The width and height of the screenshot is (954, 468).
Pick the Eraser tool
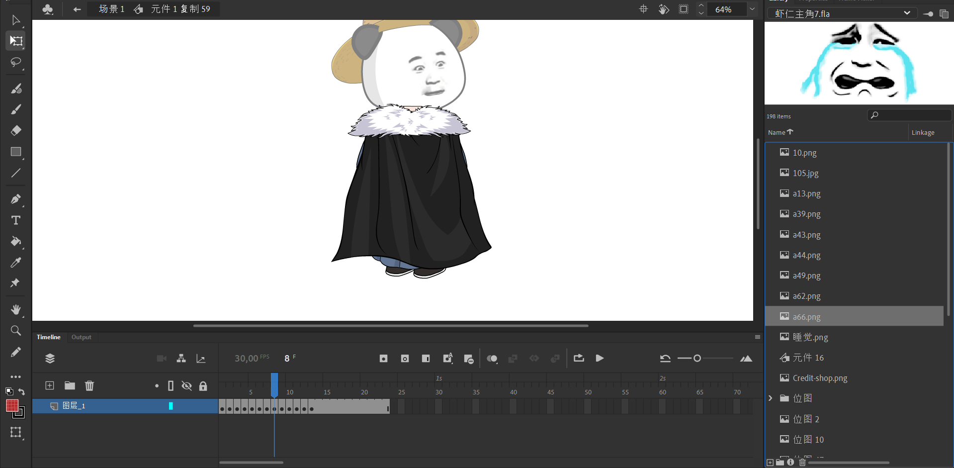[16, 131]
